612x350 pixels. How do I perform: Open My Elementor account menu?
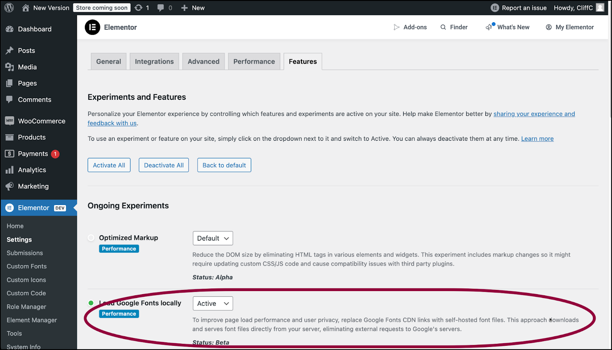[x=570, y=27]
